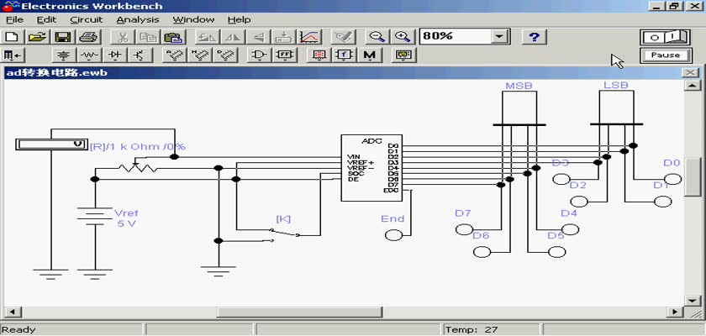Click the [R]/1 k Ohm /0% label

138,147
